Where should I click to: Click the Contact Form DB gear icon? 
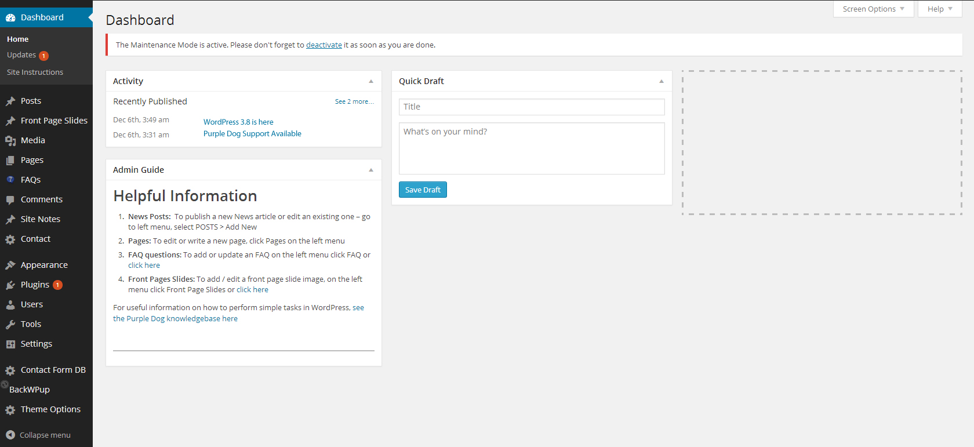point(10,370)
